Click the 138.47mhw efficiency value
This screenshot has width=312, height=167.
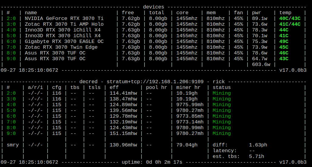click(x=123, y=99)
